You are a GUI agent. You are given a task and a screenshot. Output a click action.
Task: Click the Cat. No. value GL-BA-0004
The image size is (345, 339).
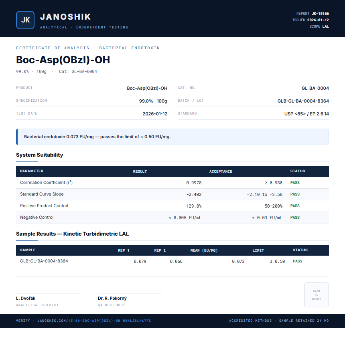tap(315, 88)
